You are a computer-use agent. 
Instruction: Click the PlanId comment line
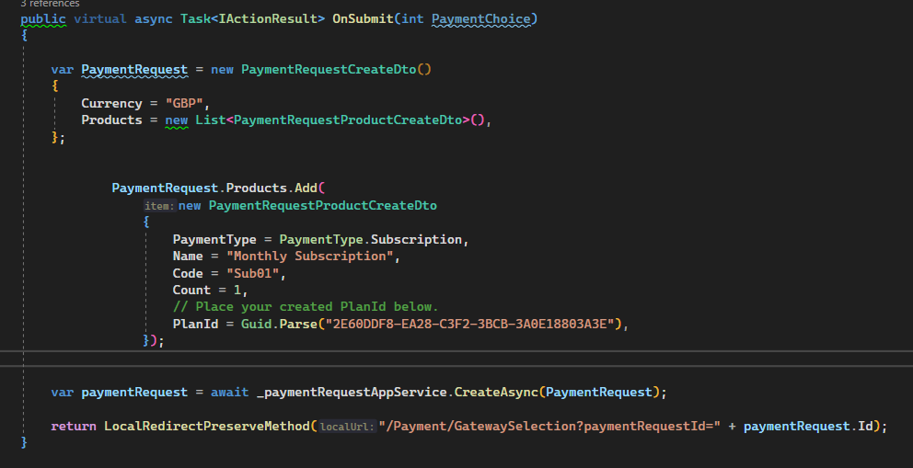tap(306, 306)
